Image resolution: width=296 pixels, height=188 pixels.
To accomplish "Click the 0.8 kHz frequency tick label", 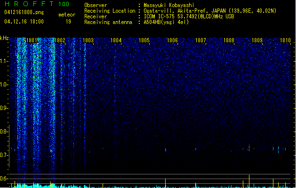I will pyautogui.click(x=4, y=132).
